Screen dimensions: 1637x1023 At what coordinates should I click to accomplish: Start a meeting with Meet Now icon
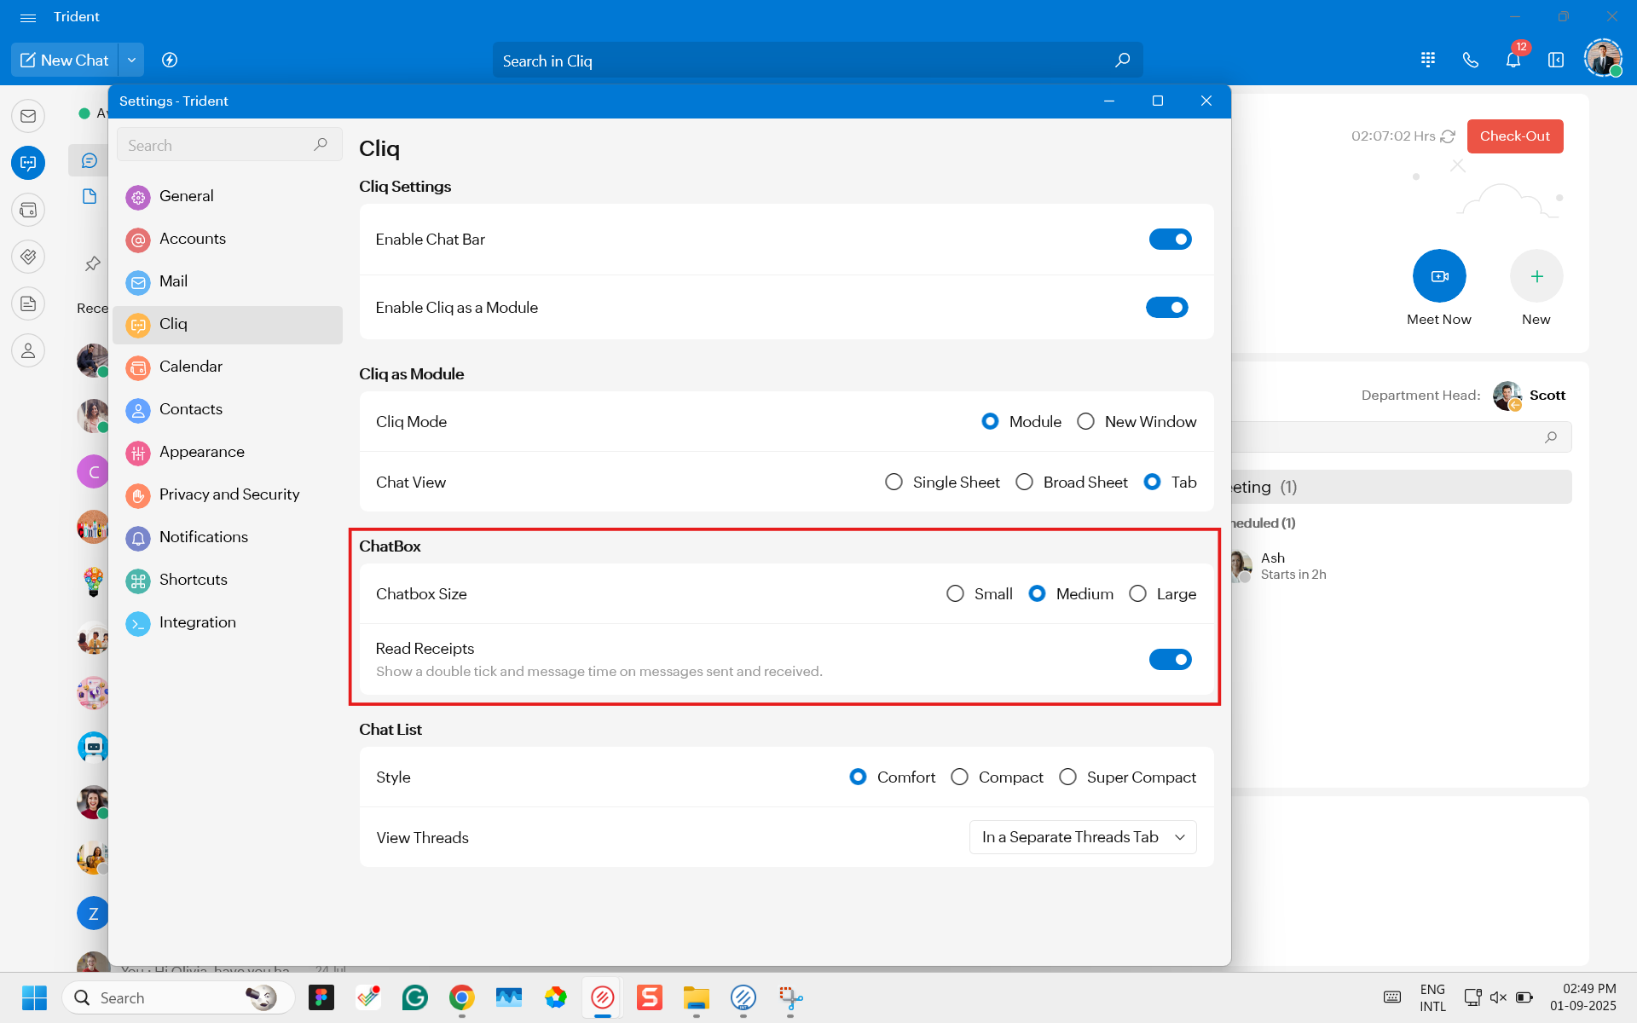click(1439, 276)
